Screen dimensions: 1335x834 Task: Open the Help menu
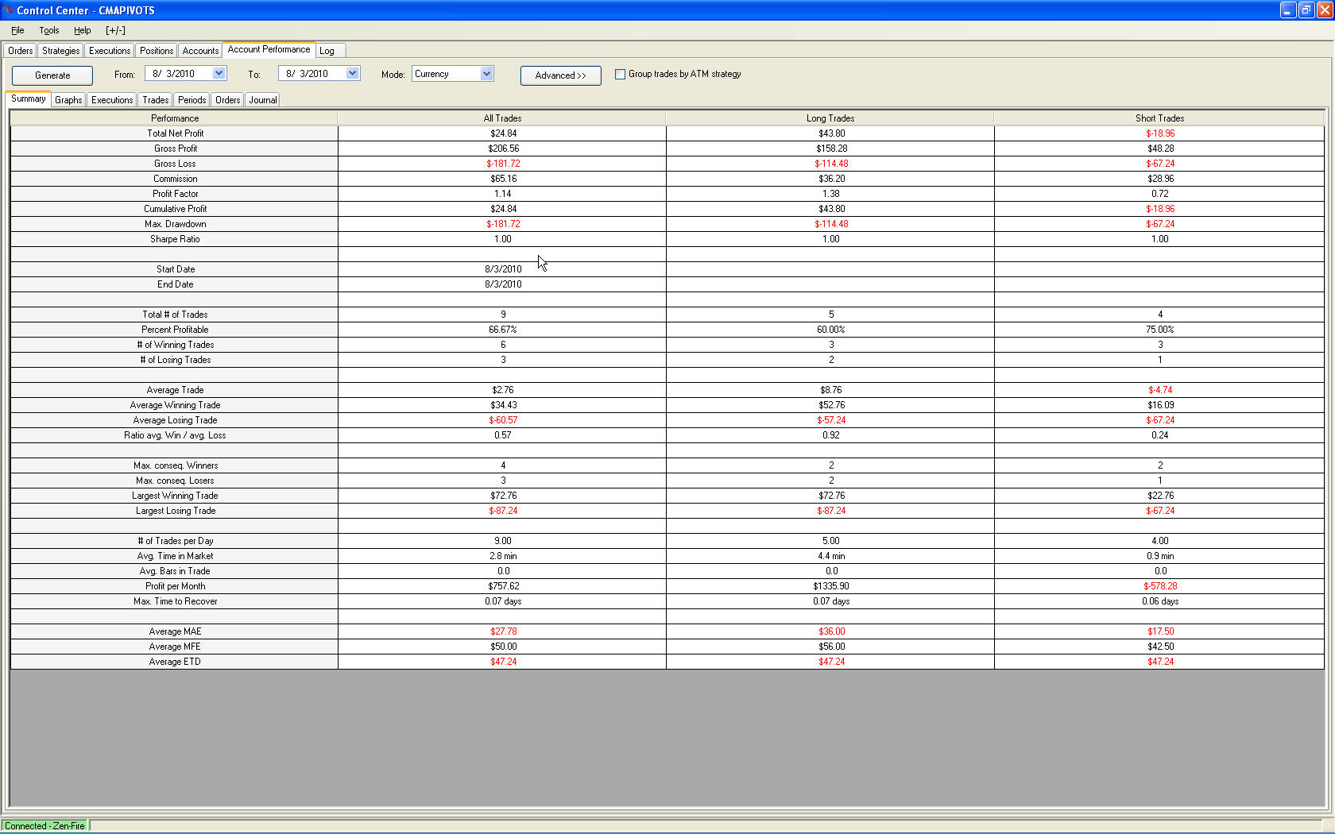(83, 30)
